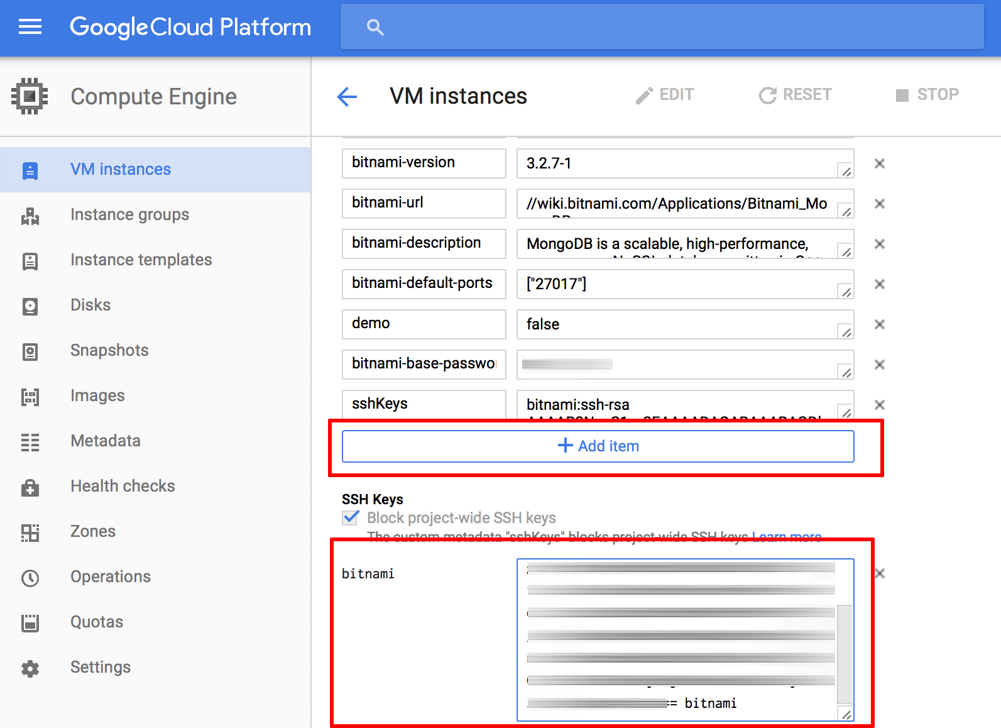
Task: Click the SSH key textarea resize handle
Action: pyautogui.click(x=846, y=714)
